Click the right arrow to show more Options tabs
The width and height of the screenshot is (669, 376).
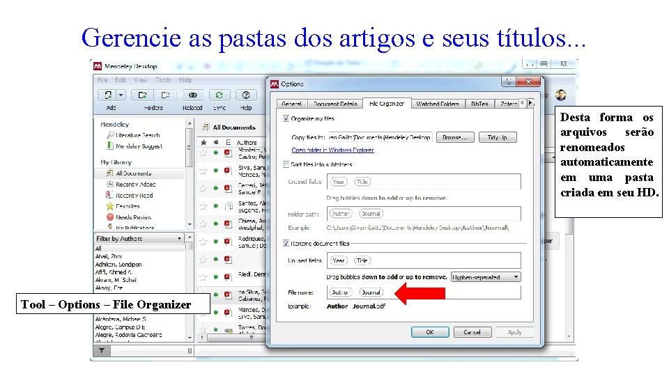point(530,103)
